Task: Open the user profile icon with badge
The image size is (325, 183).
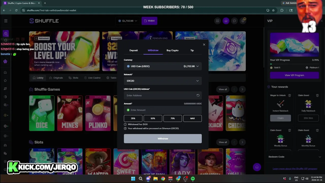Action: coord(243,21)
